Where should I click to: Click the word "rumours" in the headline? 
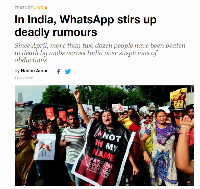click(75, 32)
